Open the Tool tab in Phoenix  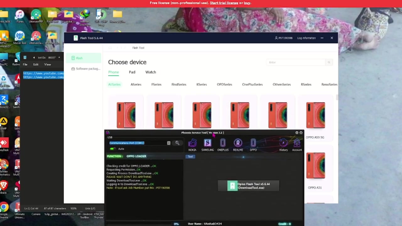190,156
